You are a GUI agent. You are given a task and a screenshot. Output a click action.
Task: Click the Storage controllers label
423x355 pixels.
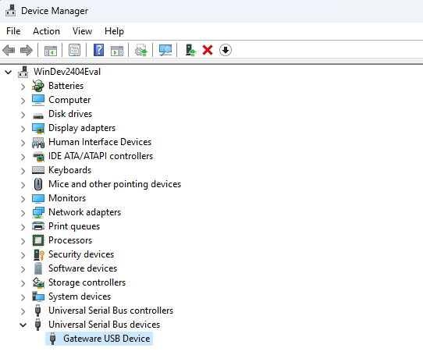coord(87,282)
